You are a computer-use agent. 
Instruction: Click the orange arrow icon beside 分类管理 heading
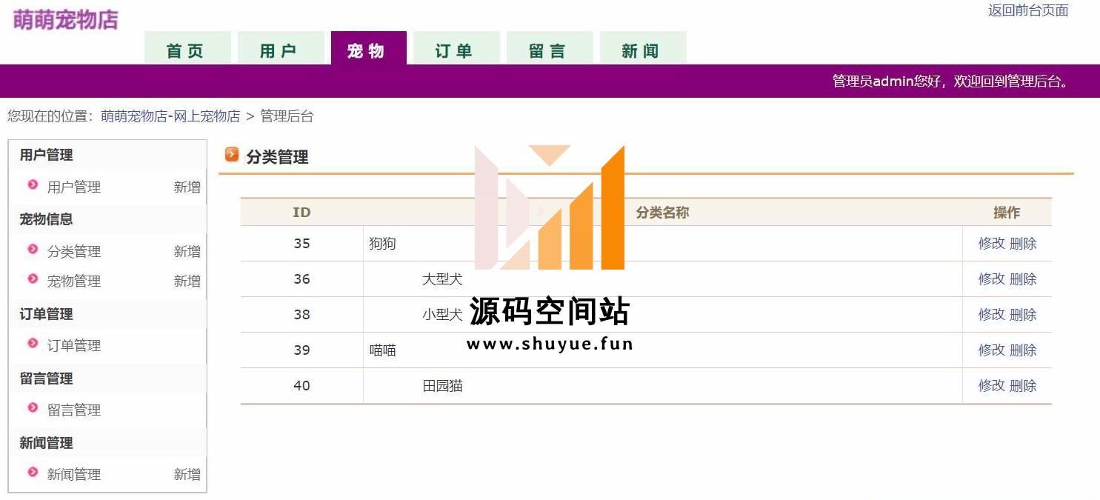coord(232,155)
